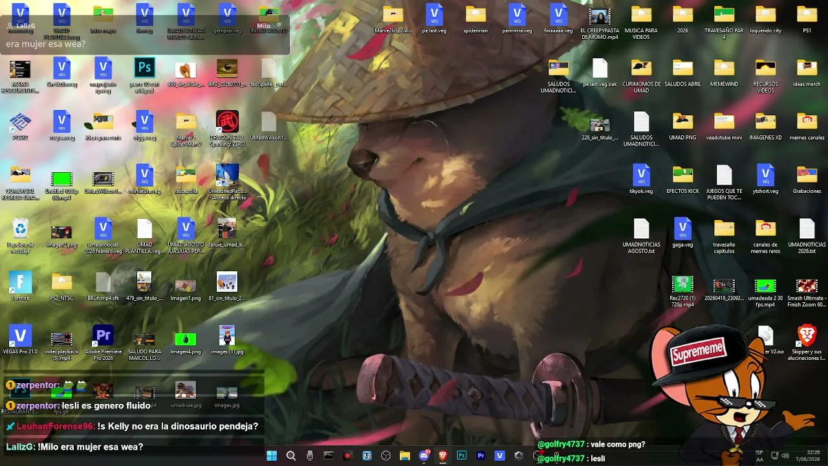Select the PS2_NTSC folder
Screen dimensions: 828x466
pos(61,286)
